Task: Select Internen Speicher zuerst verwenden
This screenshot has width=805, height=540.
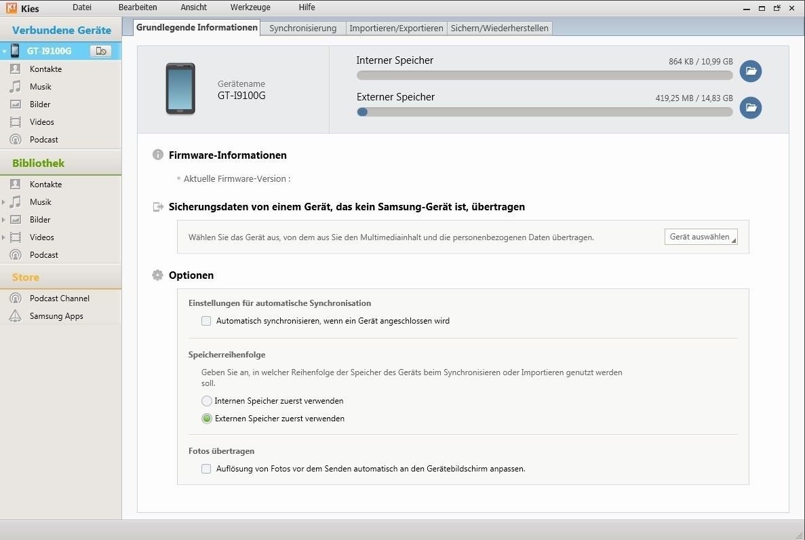Action: [206, 401]
